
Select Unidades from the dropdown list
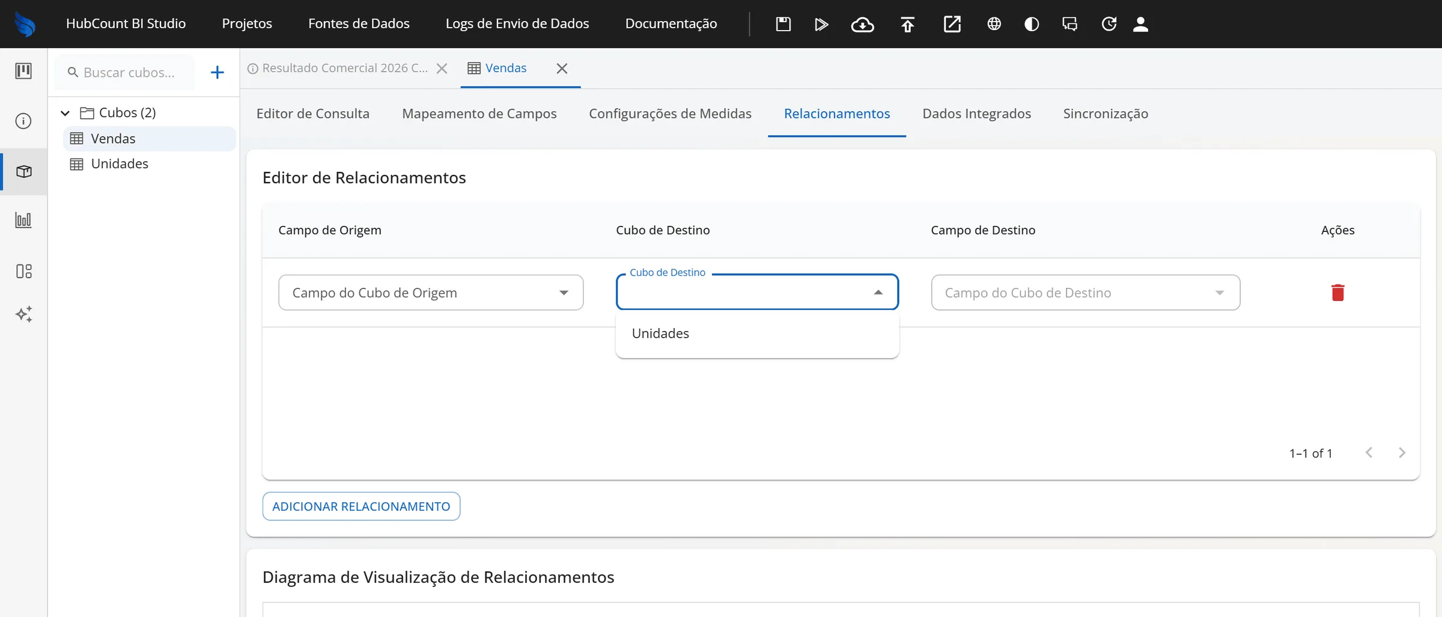click(x=757, y=333)
